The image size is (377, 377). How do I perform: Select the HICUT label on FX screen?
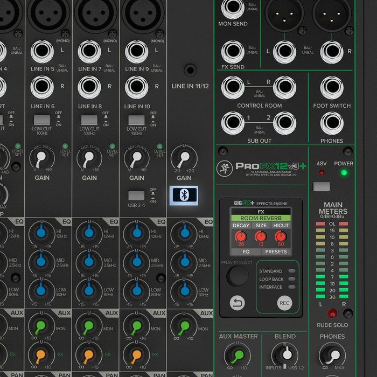(x=281, y=226)
